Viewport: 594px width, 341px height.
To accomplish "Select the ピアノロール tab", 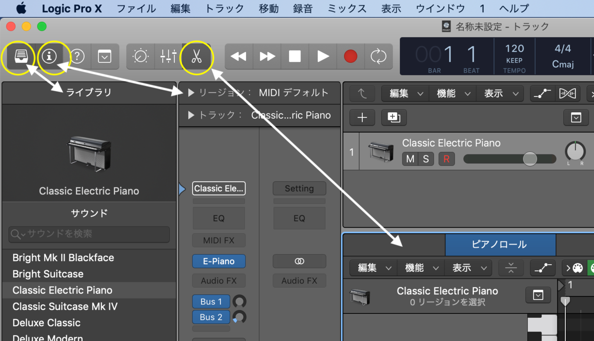I will pyautogui.click(x=500, y=244).
